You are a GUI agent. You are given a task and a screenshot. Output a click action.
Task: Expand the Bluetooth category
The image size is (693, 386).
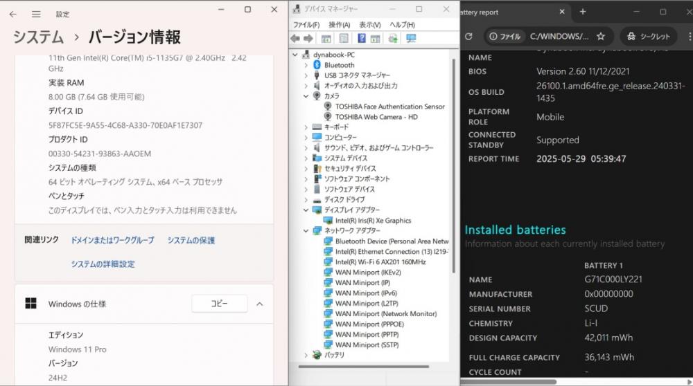[306, 65]
